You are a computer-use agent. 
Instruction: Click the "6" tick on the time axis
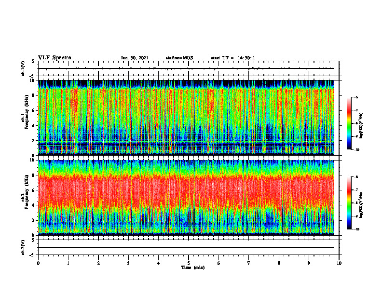point(219,263)
